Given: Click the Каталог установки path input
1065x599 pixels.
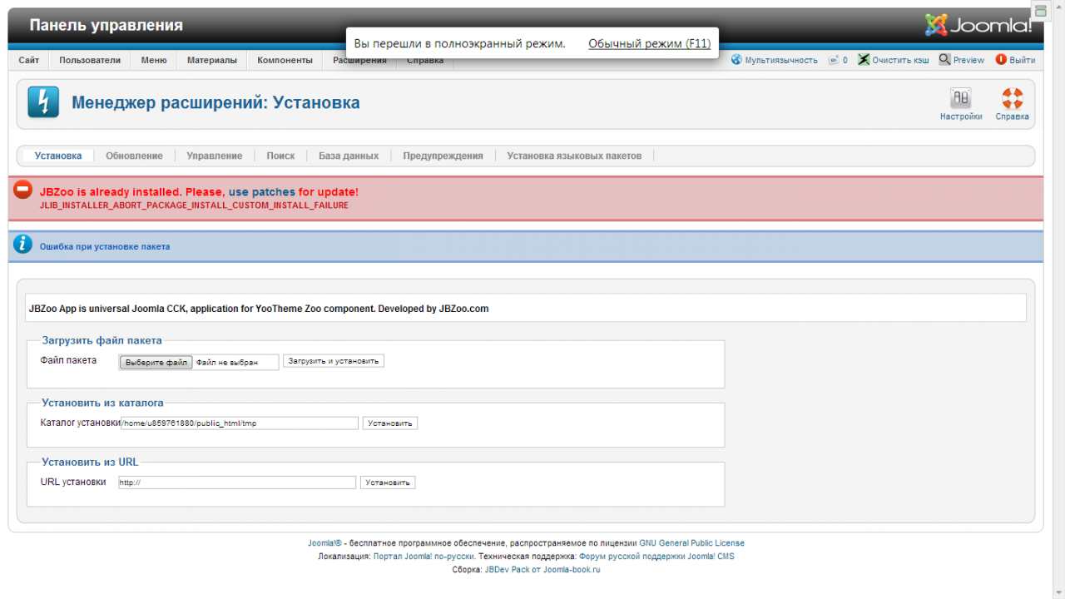Looking at the screenshot, I should click(240, 423).
